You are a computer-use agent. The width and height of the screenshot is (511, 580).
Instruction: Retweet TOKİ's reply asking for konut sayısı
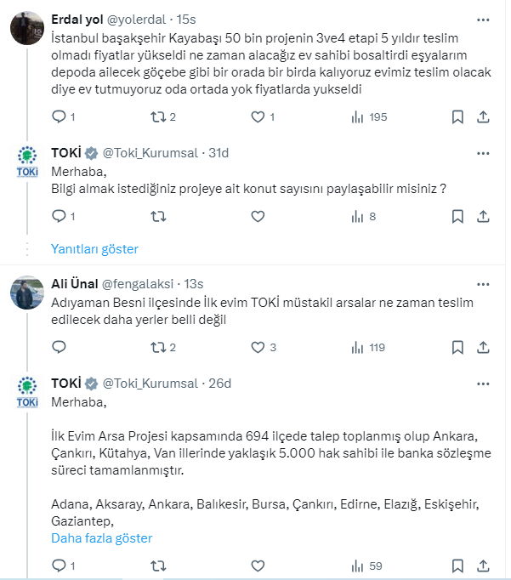click(157, 217)
